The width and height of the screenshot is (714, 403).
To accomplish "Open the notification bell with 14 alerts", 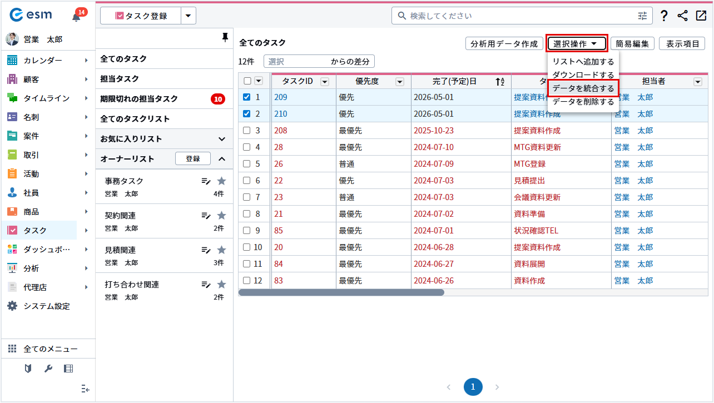I will pyautogui.click(x=77, y=17).
